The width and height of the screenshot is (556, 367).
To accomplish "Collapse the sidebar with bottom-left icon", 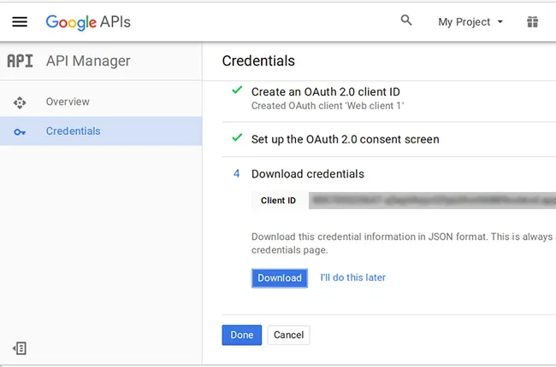I will click(x=20, y=348).
